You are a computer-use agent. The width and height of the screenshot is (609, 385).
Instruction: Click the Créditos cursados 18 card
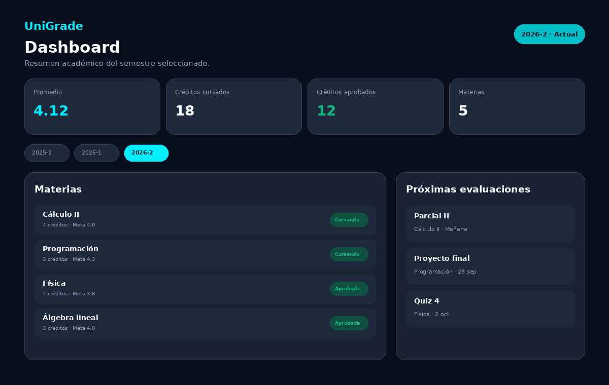click(x=234, y=106)
